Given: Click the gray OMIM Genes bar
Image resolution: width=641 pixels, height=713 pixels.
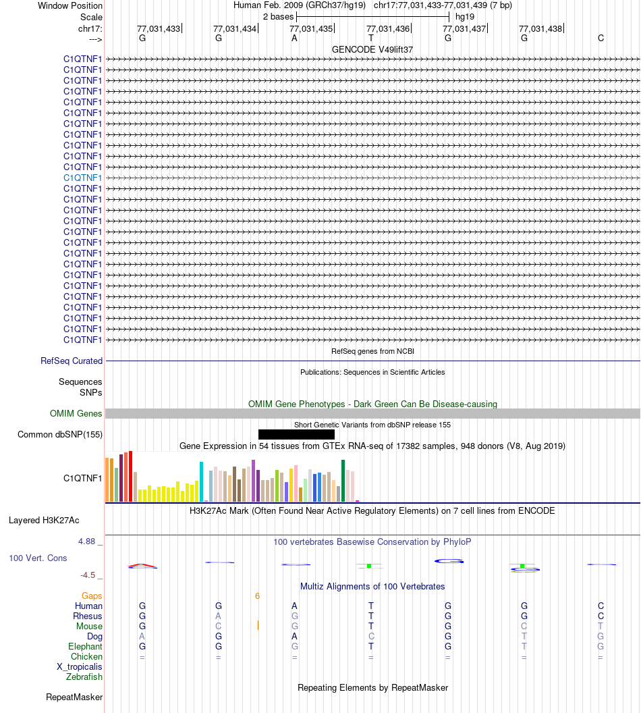Looking at the screenshot, I should tap(372, 413).
